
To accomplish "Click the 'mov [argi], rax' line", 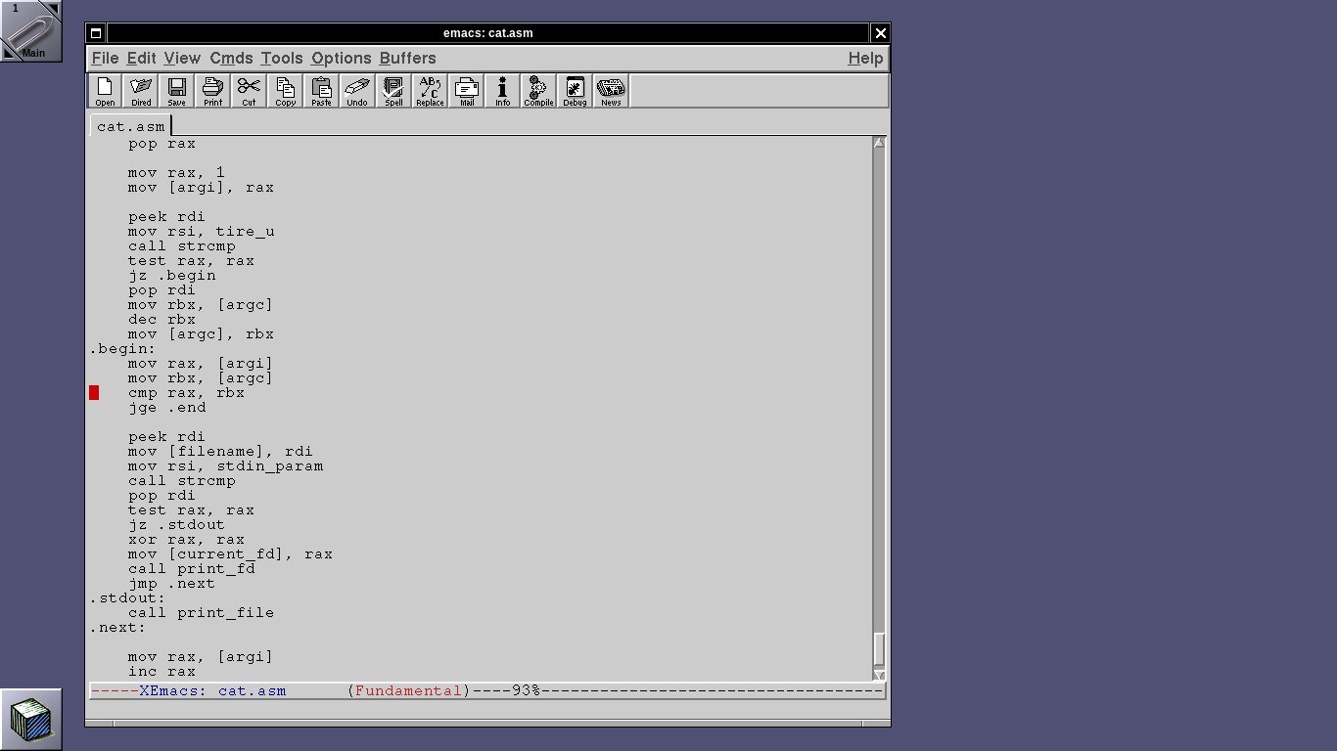I will click(x=201, y=188).
